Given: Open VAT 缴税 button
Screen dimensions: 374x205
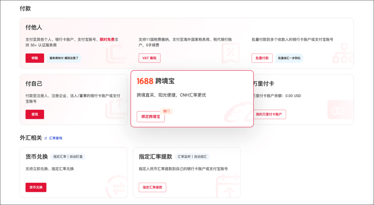Looking at the screenshot, I should (x=149, y=58).
